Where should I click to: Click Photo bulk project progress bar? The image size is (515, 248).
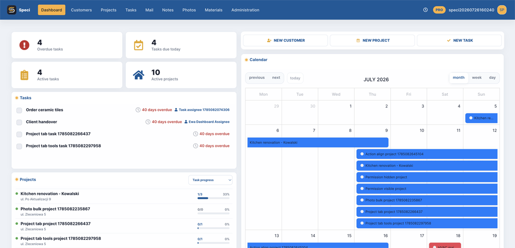pos(214,213)
